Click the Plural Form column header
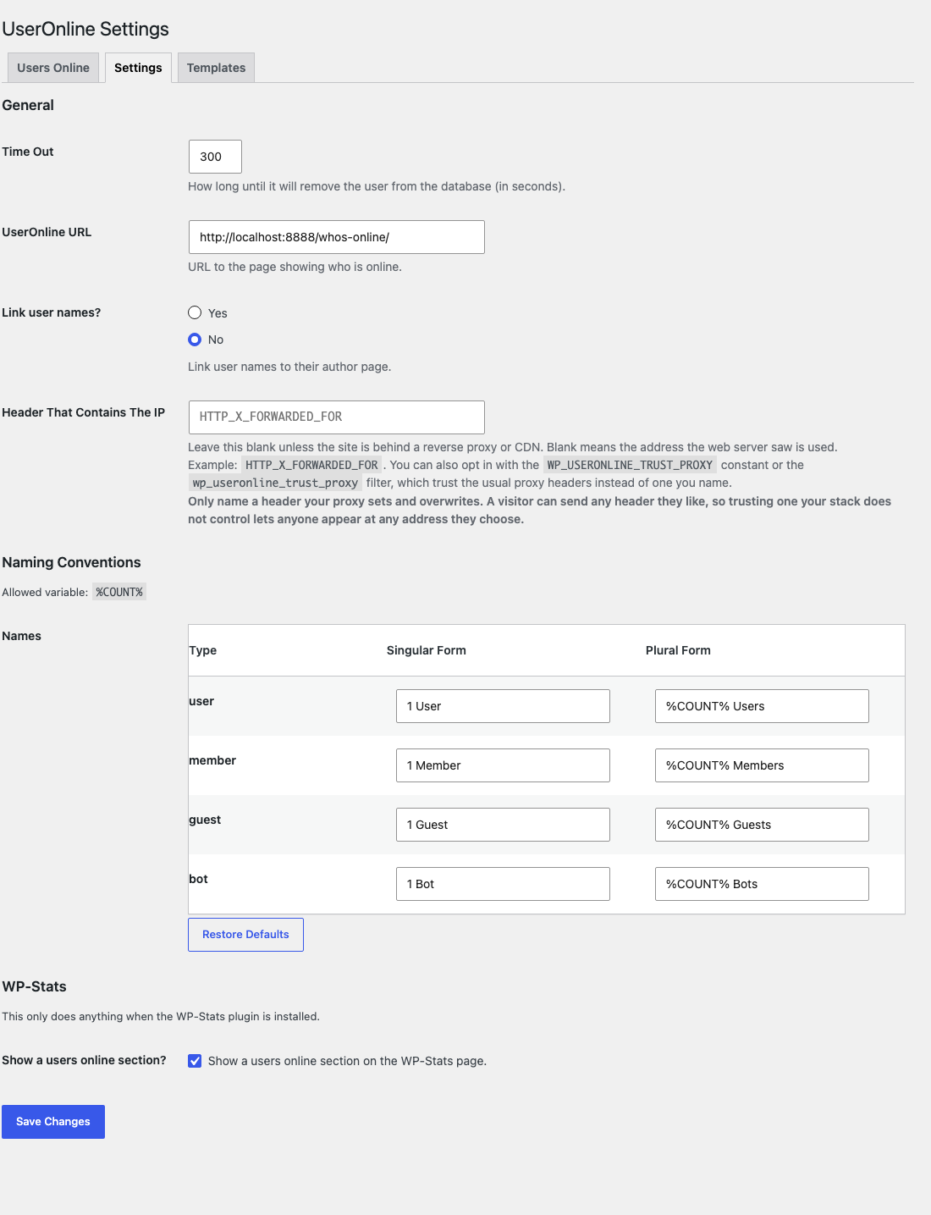The image size is (931, 1215). [678, 650]
